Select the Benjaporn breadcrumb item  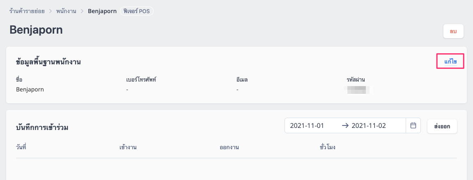(x=102, y=11)
